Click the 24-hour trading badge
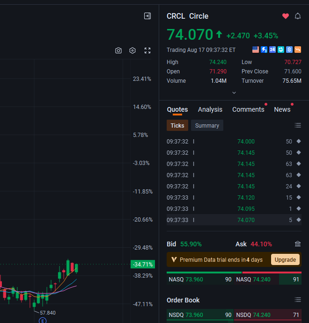The height and width of the screenshot is (323, 309). (272, 50)
